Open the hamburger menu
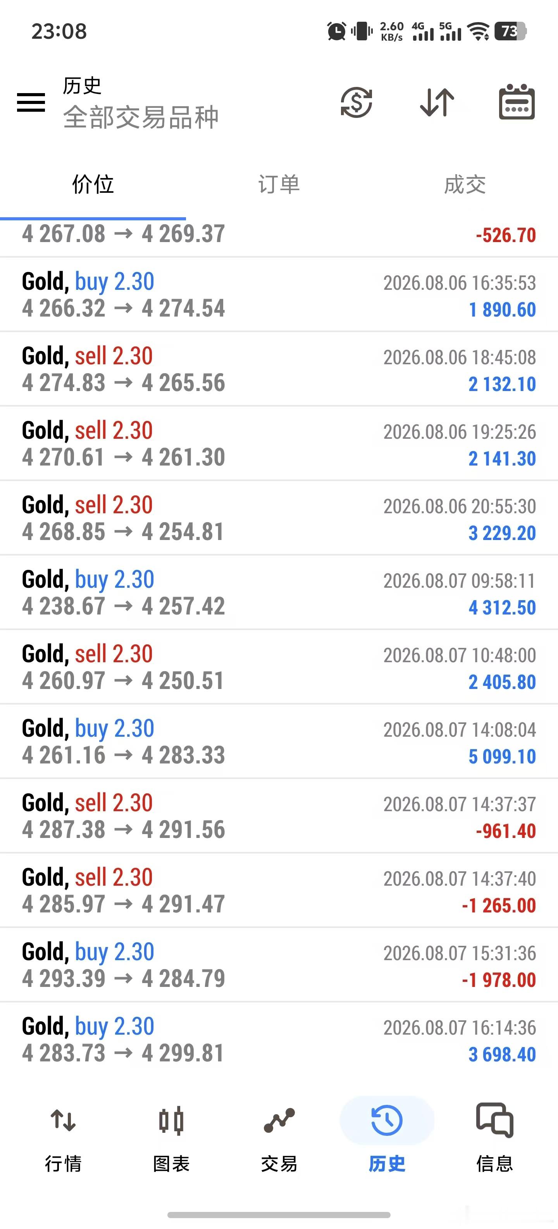The width and height of the screenshot is (558, 1229). point(31,102)
